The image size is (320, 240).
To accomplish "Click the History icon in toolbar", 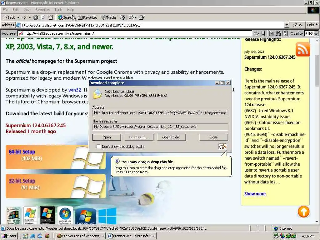I will [x=122, y=17].
